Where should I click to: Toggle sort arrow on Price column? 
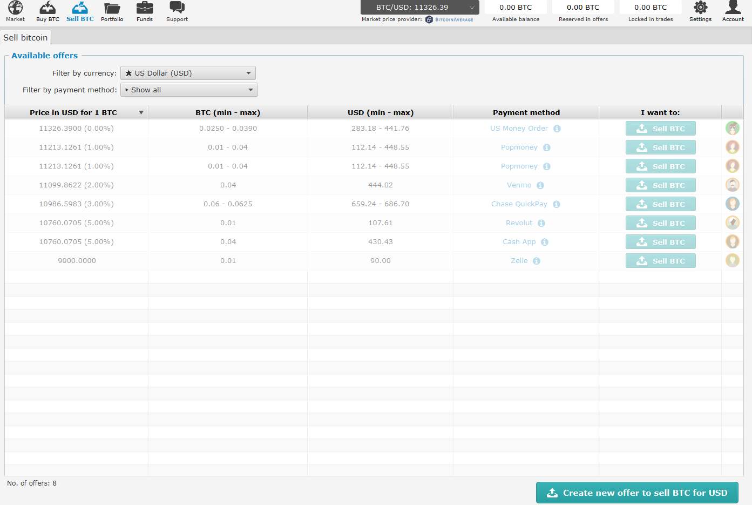coord(141,112)
